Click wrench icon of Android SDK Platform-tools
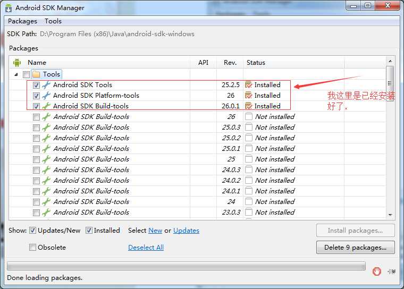 point(46,96)
